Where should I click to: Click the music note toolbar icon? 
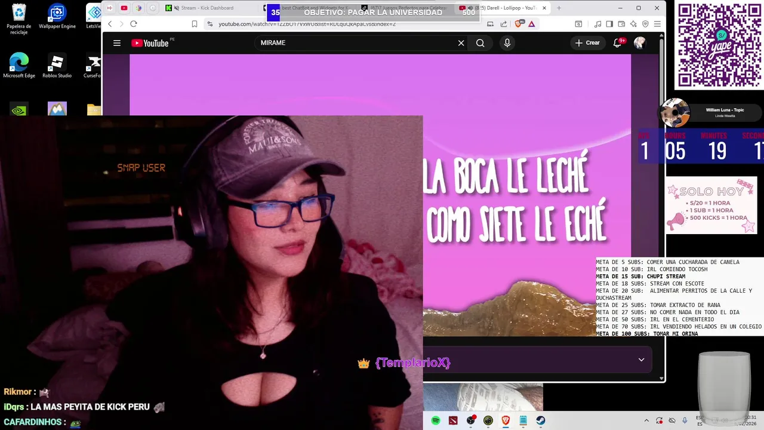click(597, 24)
